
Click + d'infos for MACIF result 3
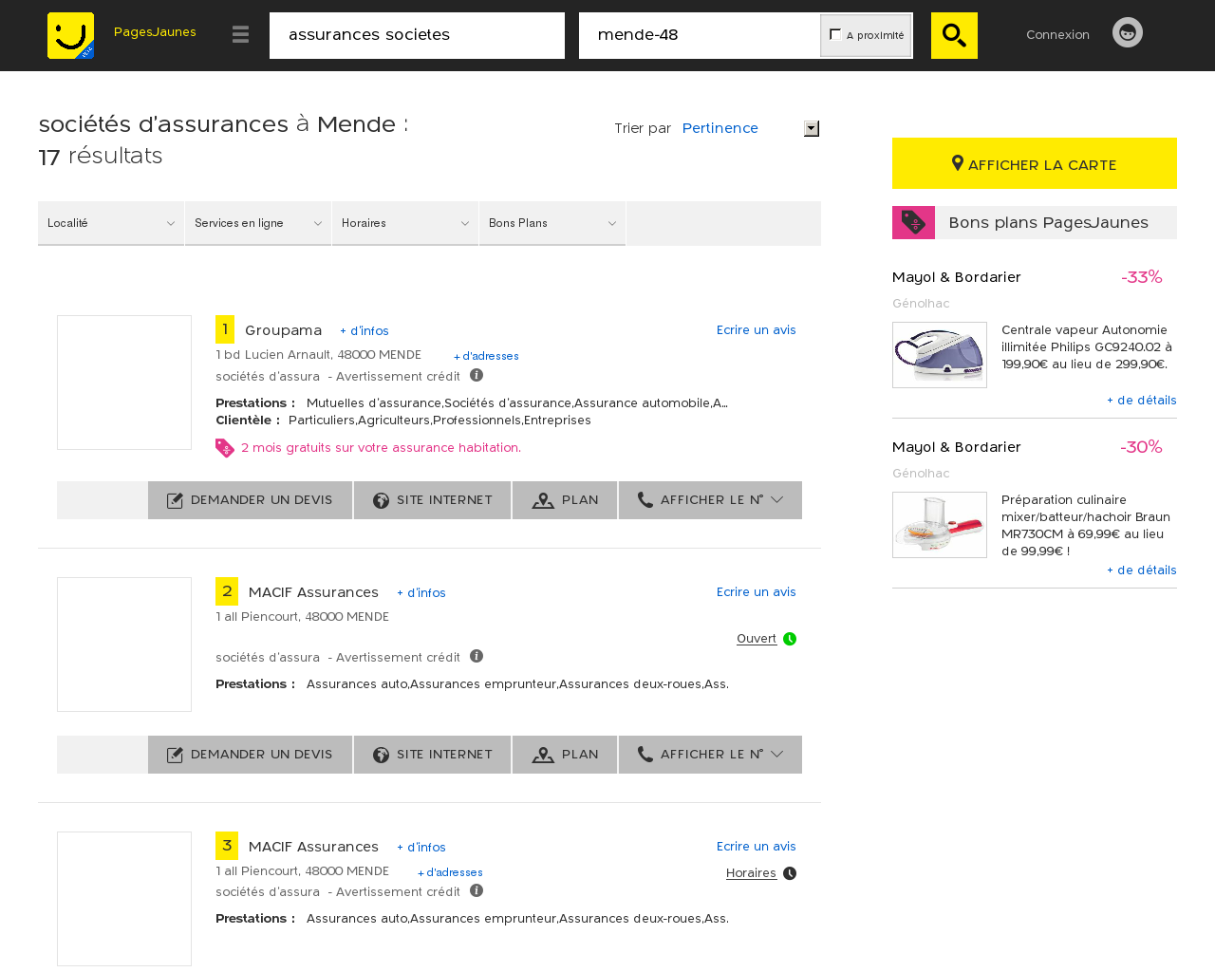421,848
